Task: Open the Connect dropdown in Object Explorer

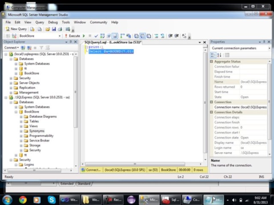Action: (11, 48)
